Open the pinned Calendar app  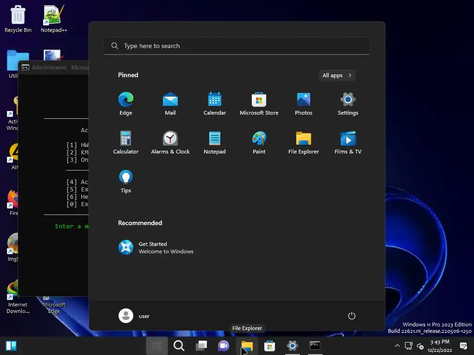tap(215, 104)
